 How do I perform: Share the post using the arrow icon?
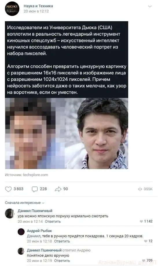coord(58,189)
